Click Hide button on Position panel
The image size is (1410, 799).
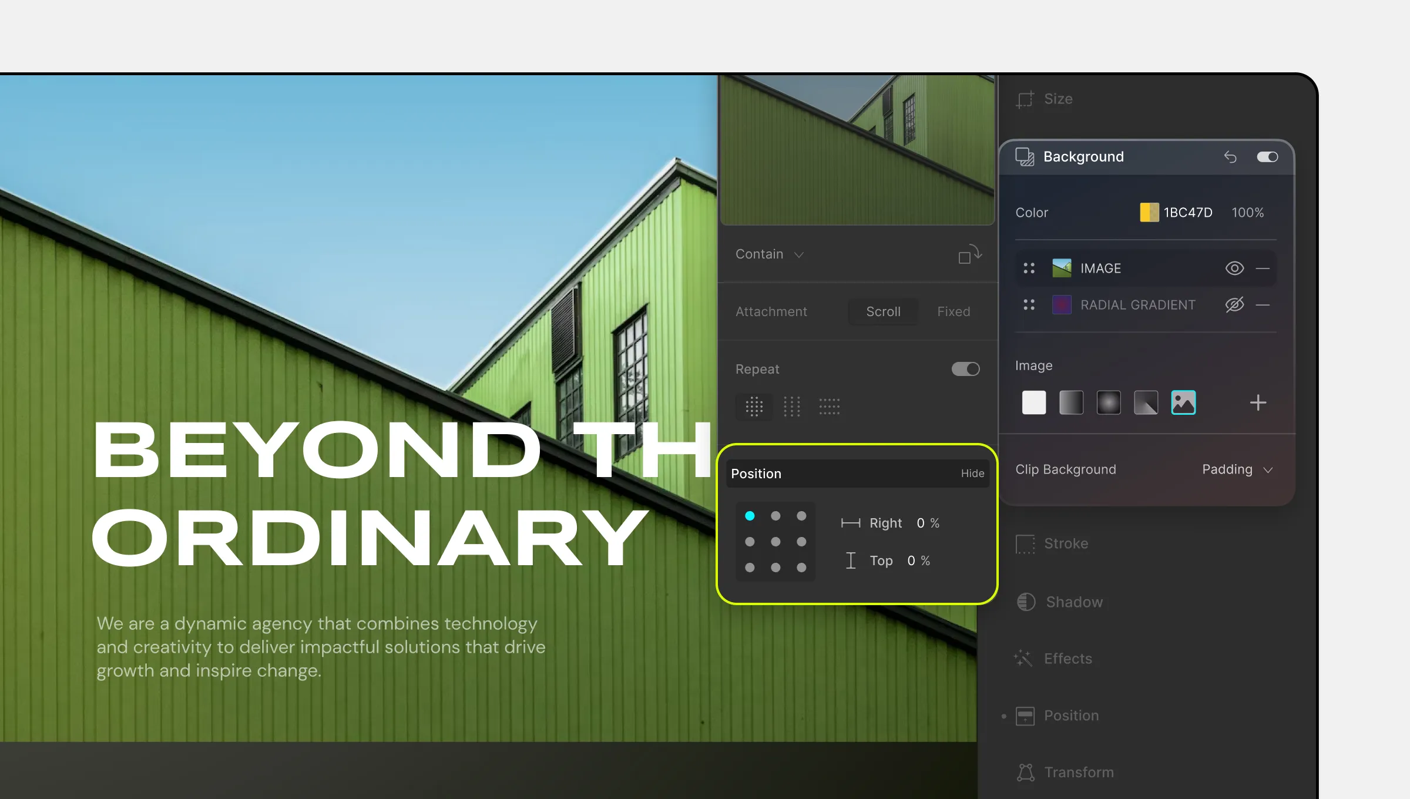[972, 474]
